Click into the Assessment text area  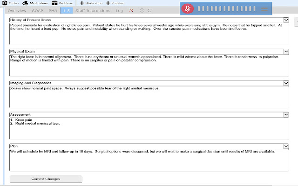(149, 129)
